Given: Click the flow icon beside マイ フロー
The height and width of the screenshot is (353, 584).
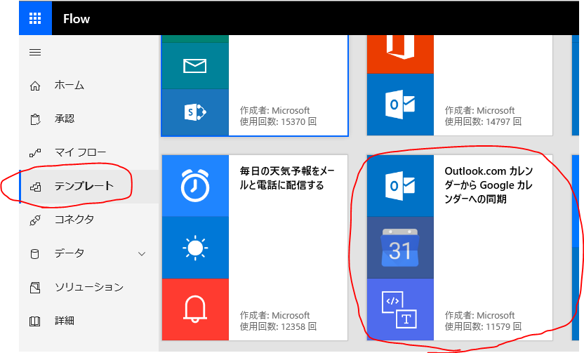Looking at the screenshot, I should tap(35, 153).
